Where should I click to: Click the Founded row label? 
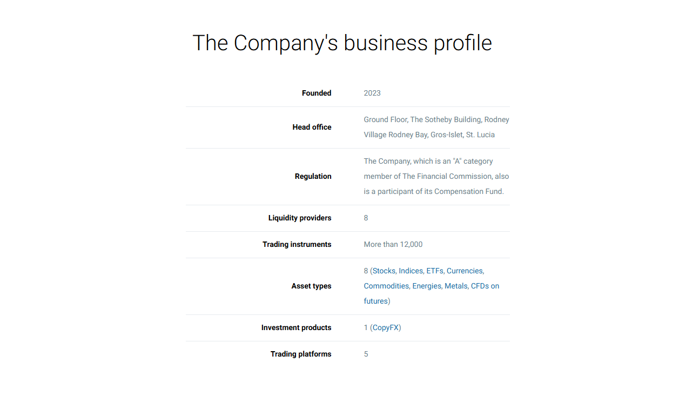[317, 93]
